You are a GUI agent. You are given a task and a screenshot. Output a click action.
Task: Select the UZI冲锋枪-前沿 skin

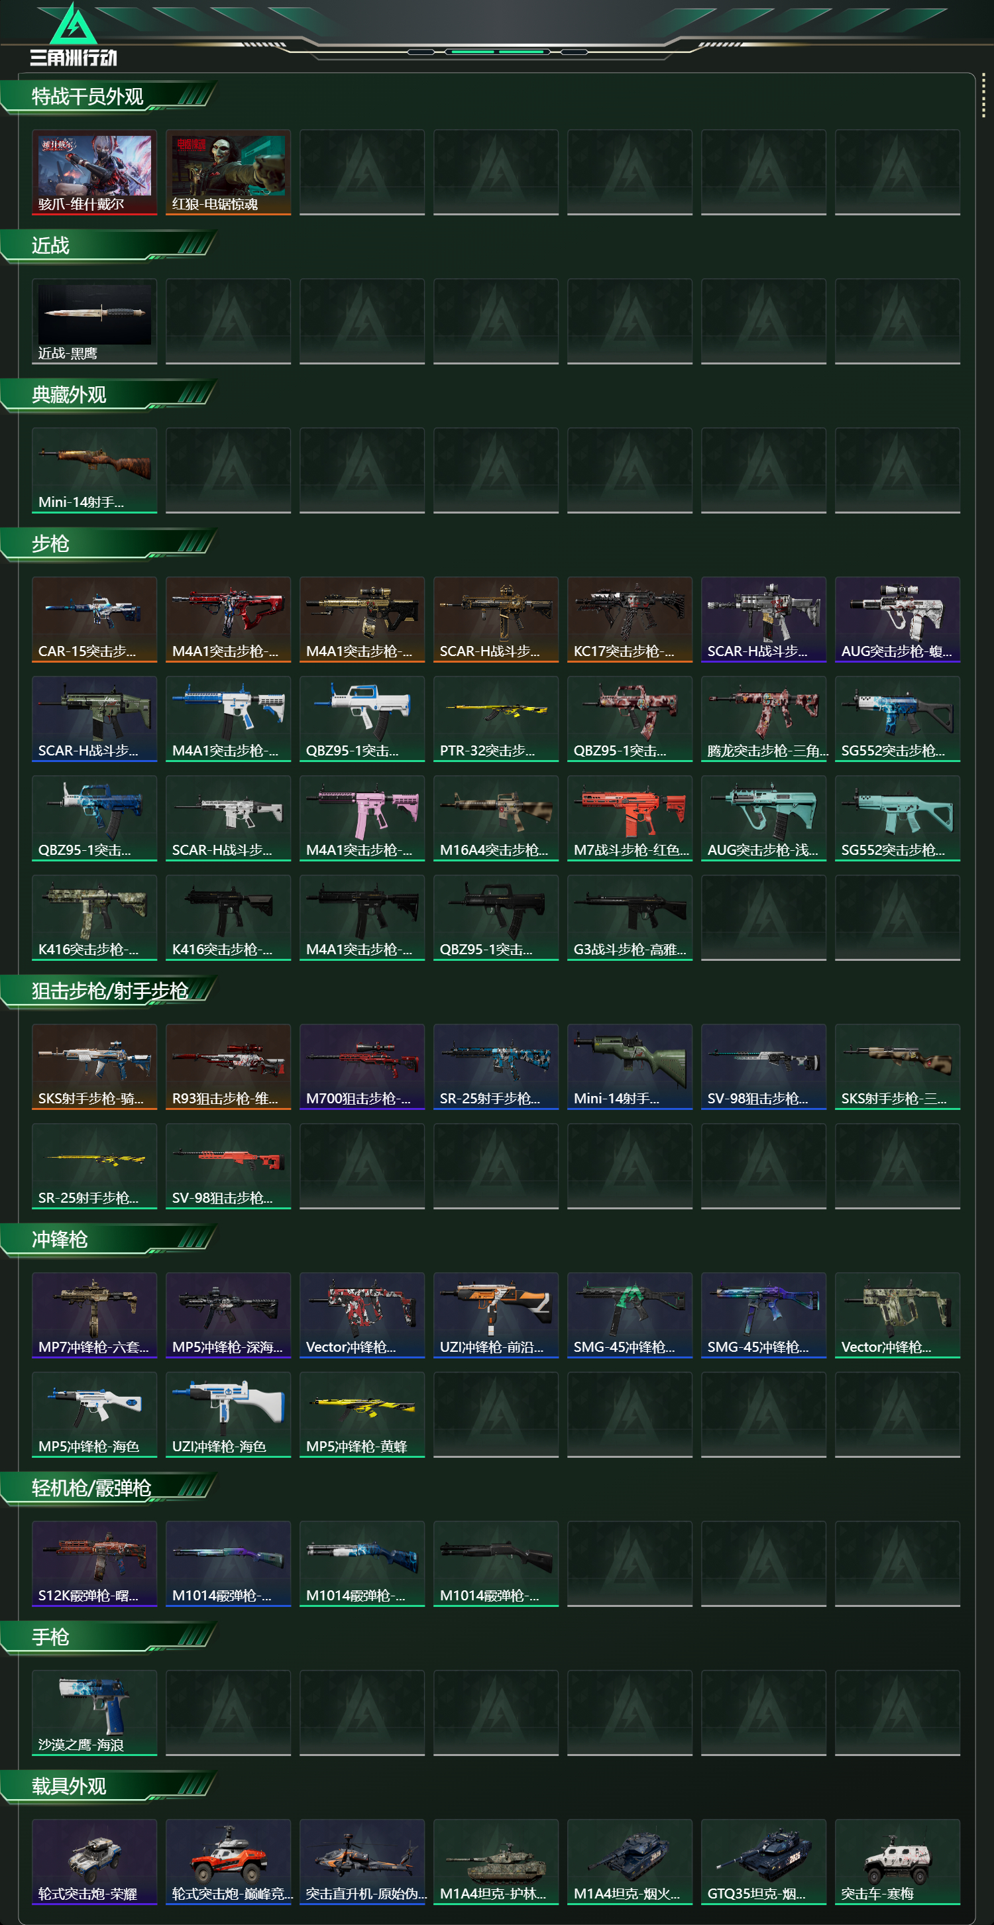click(496, 1315)
